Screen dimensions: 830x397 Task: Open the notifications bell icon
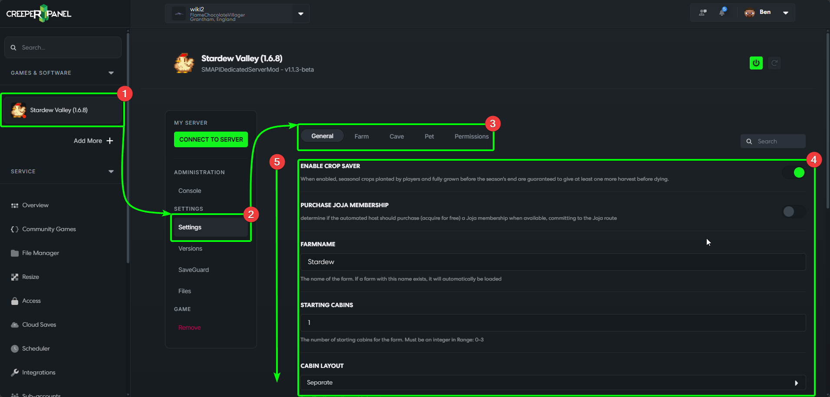(722, 13)
